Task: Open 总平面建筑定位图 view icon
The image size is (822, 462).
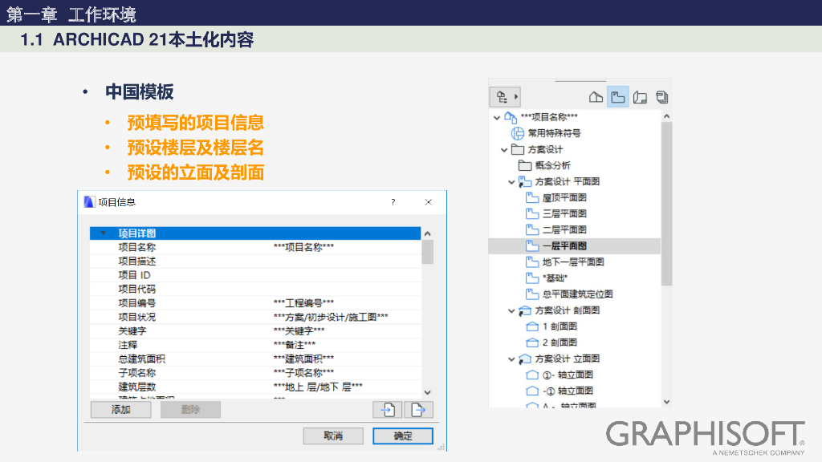Action: 532,294
